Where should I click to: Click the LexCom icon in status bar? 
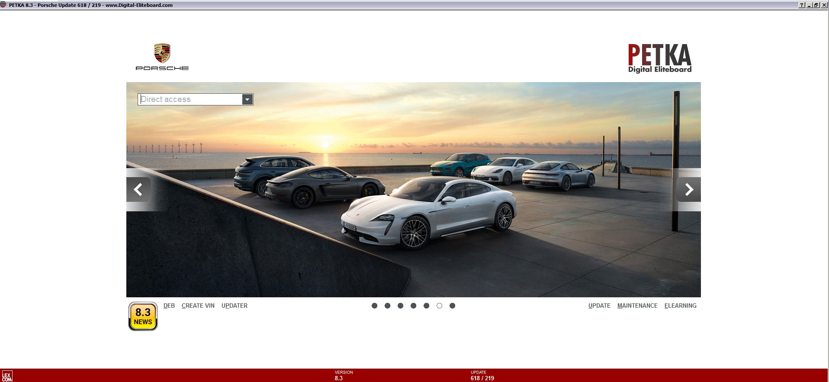(x=7, y=376)
